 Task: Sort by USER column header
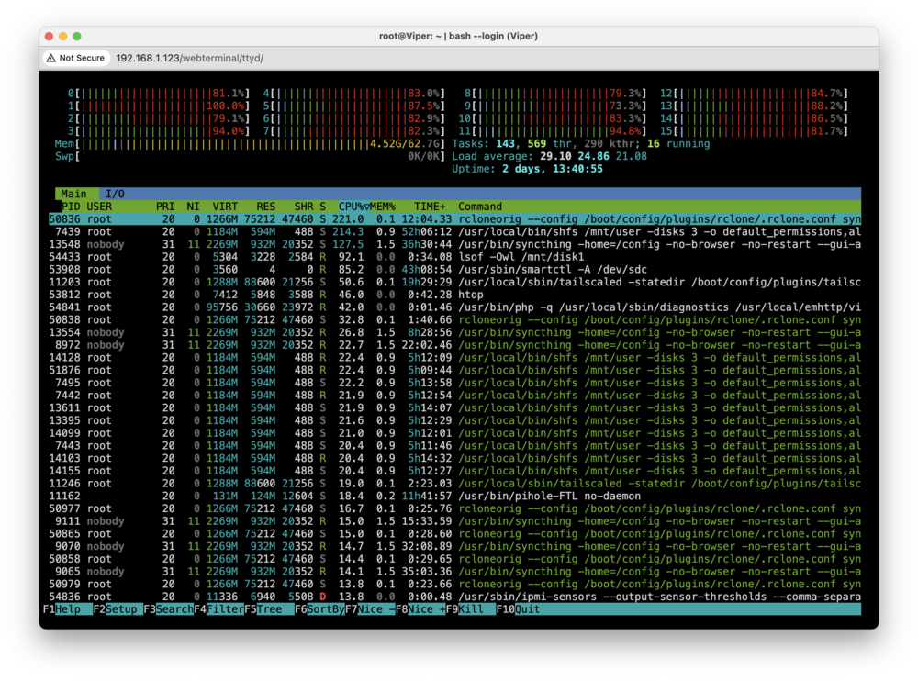coord(99,207)
